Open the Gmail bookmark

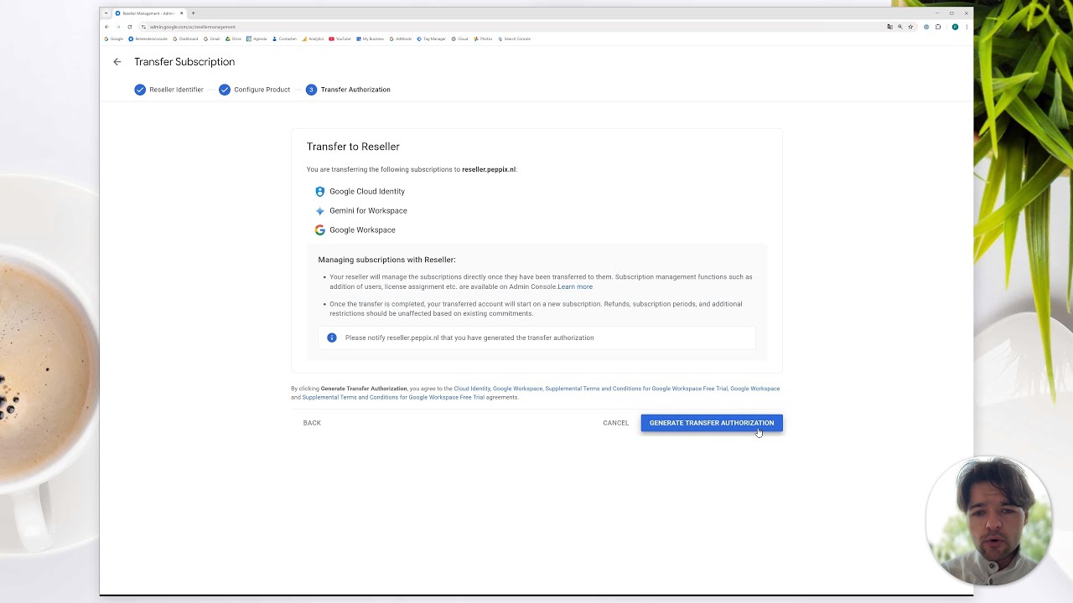(211, 39)
